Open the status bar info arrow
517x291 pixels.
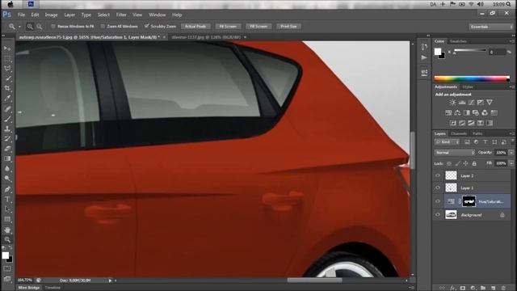(x=110, y=280)
